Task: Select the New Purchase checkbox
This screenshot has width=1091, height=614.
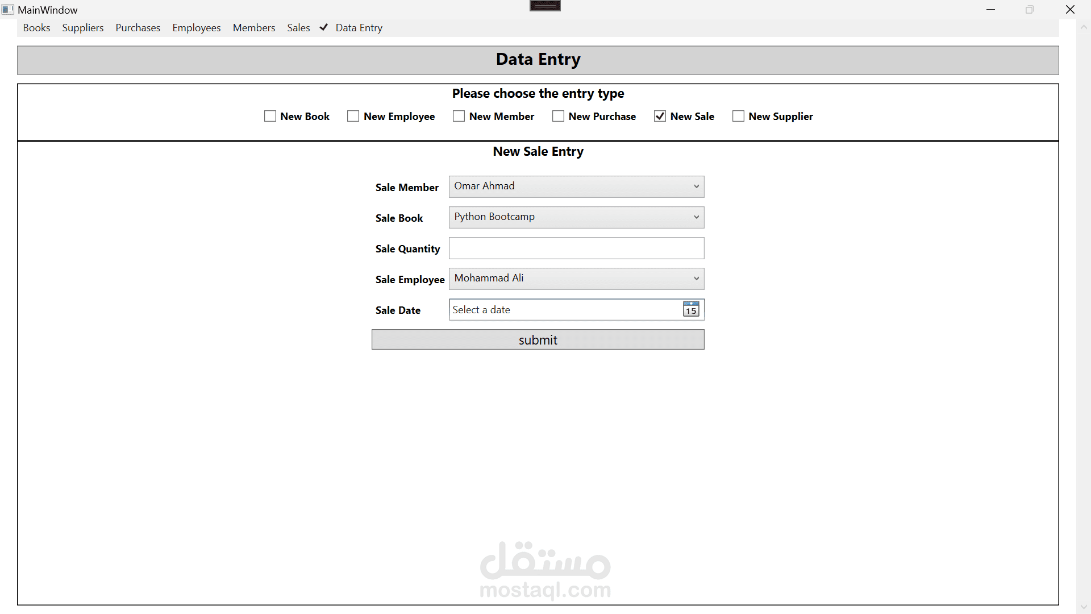Action: (x=558, y=116)
